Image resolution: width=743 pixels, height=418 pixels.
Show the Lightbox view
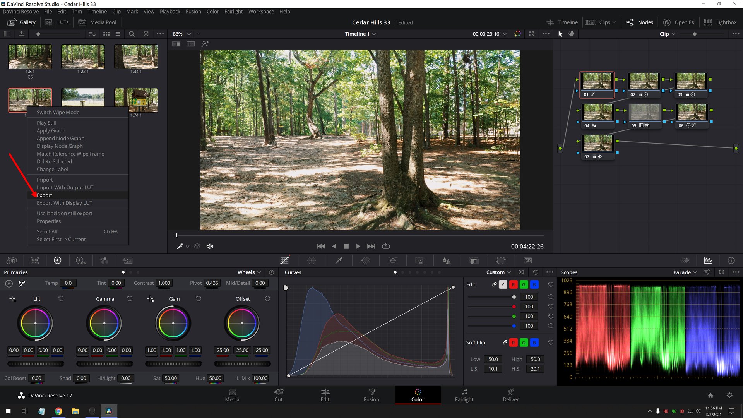(720, 22)
